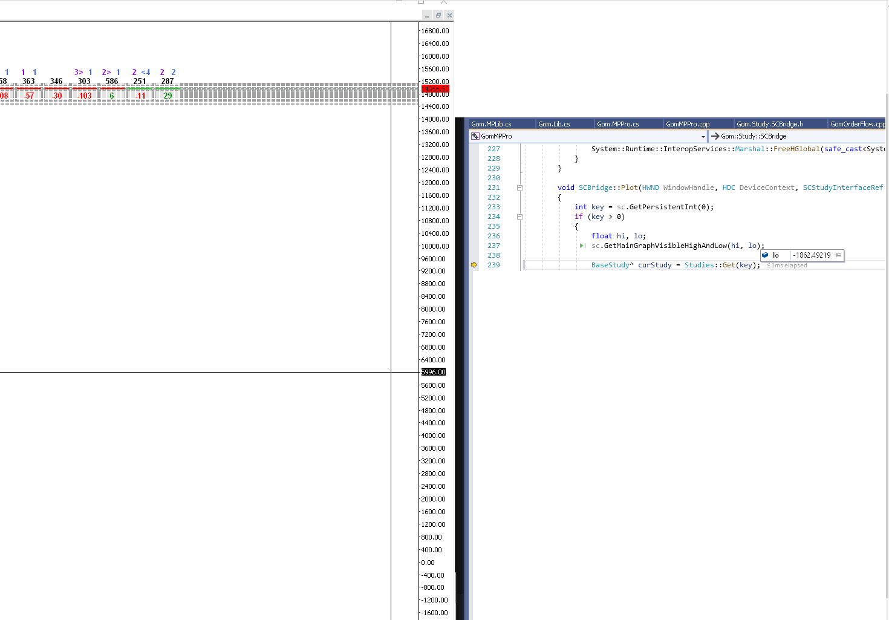Viewport: 889px width, 620px height.
Task: Click the red -30 delta value
Action: 56,96
